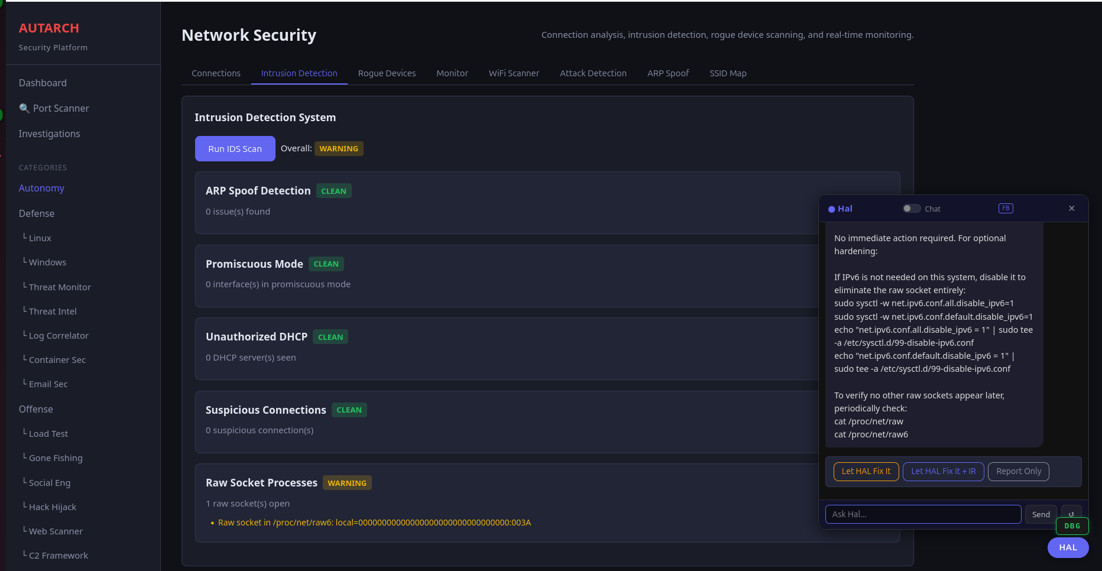Click the FB badge in the Hal panel
1102x571 pixels.
tap(1005, 208)
